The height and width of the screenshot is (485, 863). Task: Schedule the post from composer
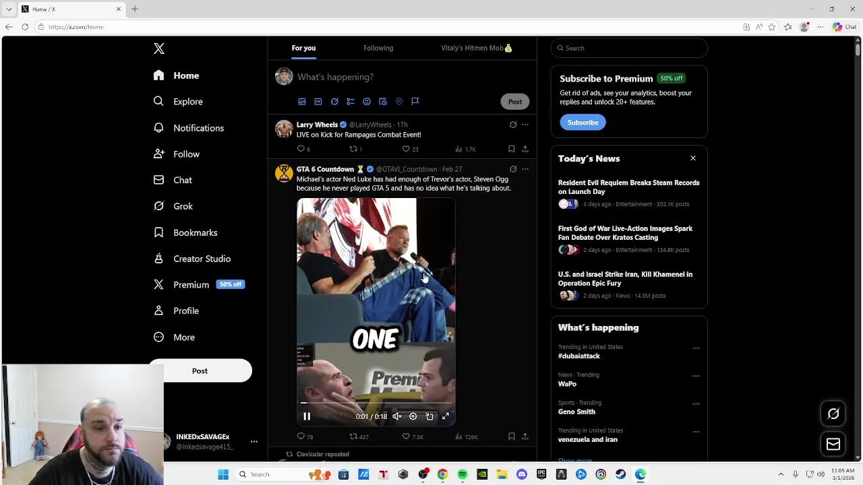click(x=383, y=102)
